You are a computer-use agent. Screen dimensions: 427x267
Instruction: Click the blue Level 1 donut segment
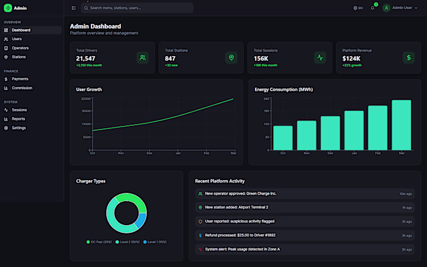pyautogui.click(x=141, y=221)
